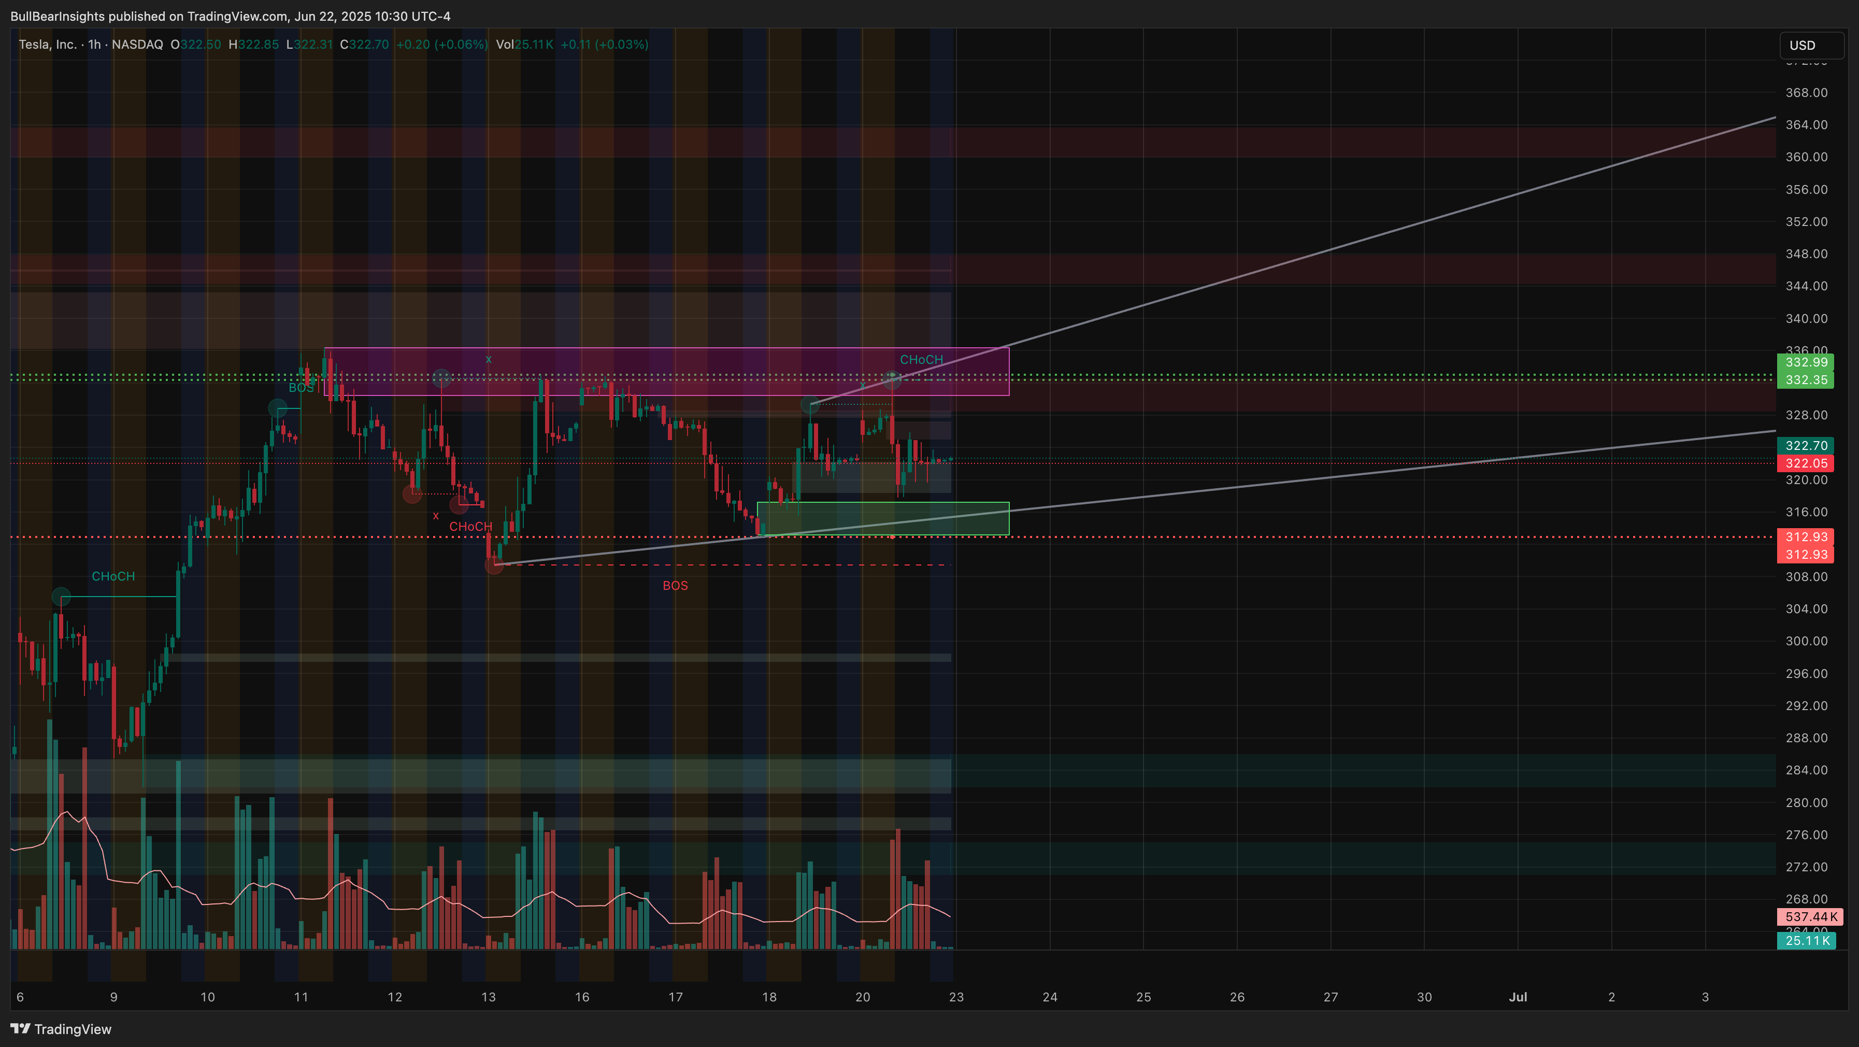Click the 308.00 price axis label

pyautogui.click(x=1807, y=576)
